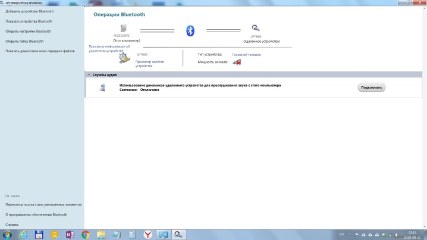Open the Справка help link
The image size is (427, 240).
click(12, 225)
